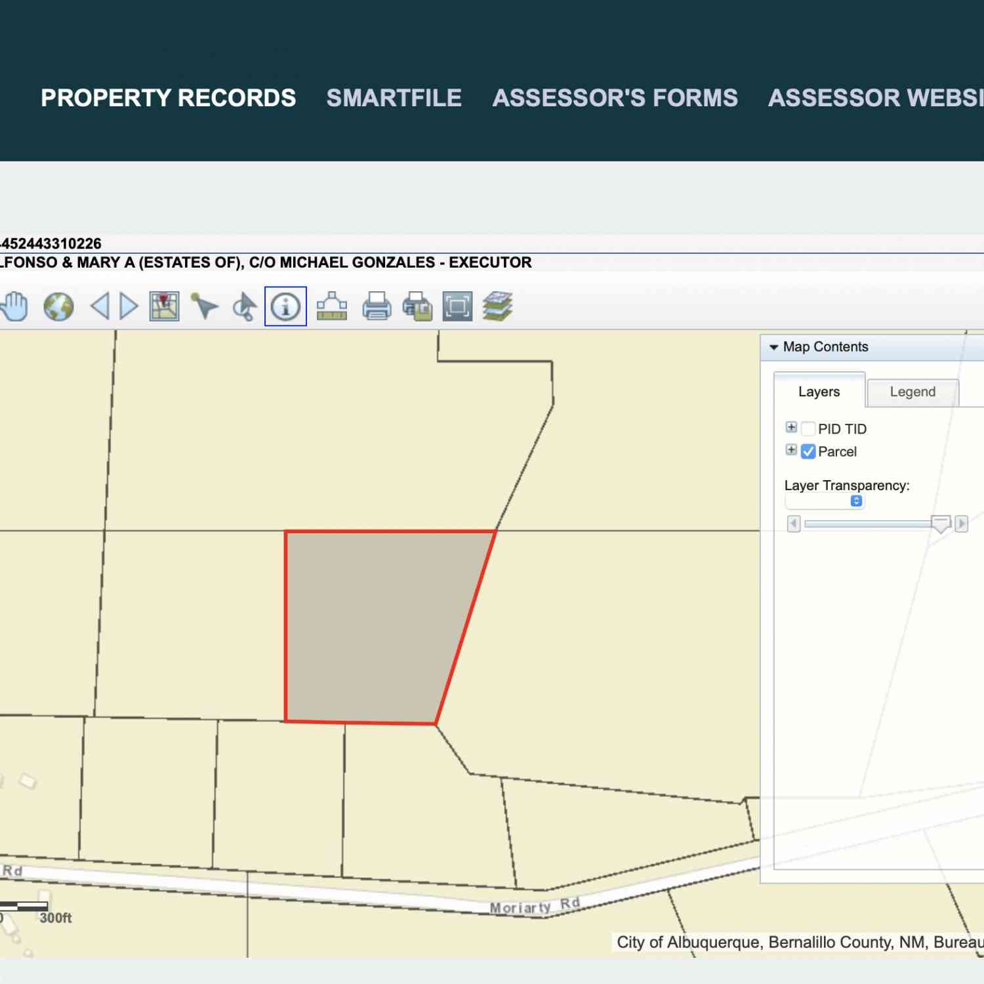This screenshot has height=984, width=984.
Task: Click transparency slider right arrow
Action: click(x=961, y=523)
